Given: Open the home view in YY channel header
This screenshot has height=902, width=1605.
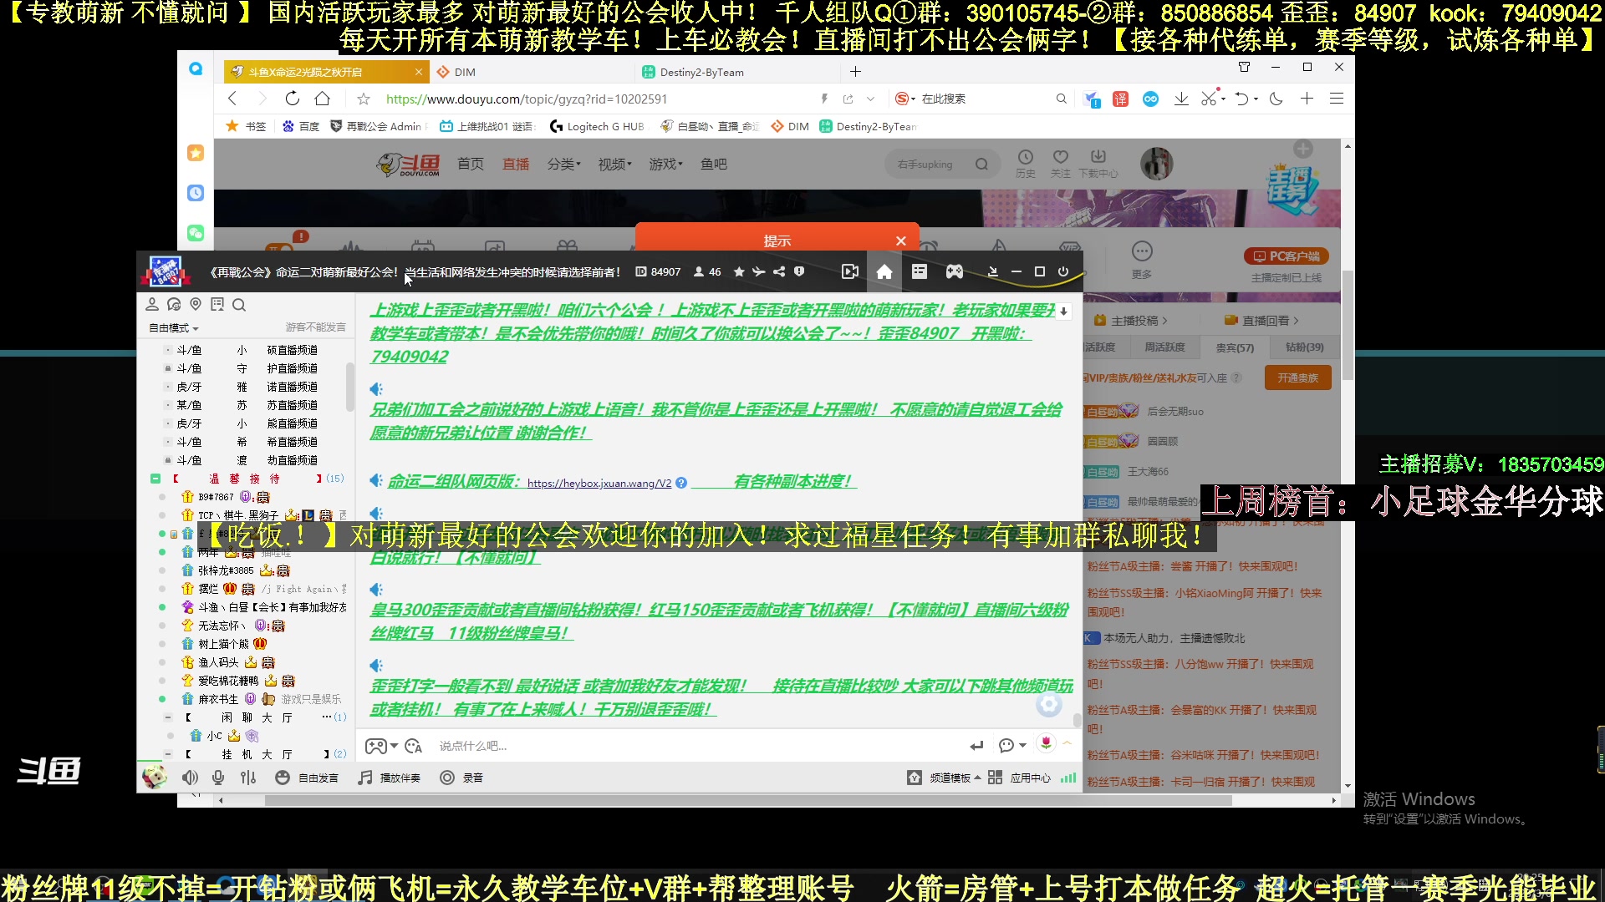Looking at the screenshot, I should click(884, 271).
